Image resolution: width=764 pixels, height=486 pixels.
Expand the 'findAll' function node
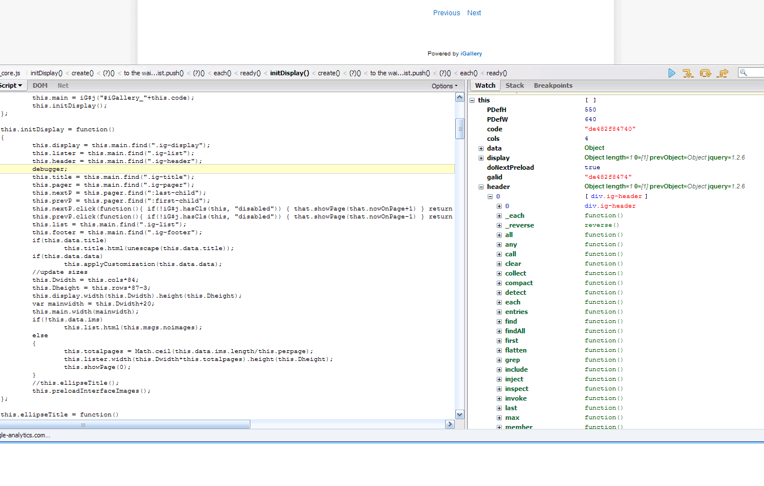(499, 331)
